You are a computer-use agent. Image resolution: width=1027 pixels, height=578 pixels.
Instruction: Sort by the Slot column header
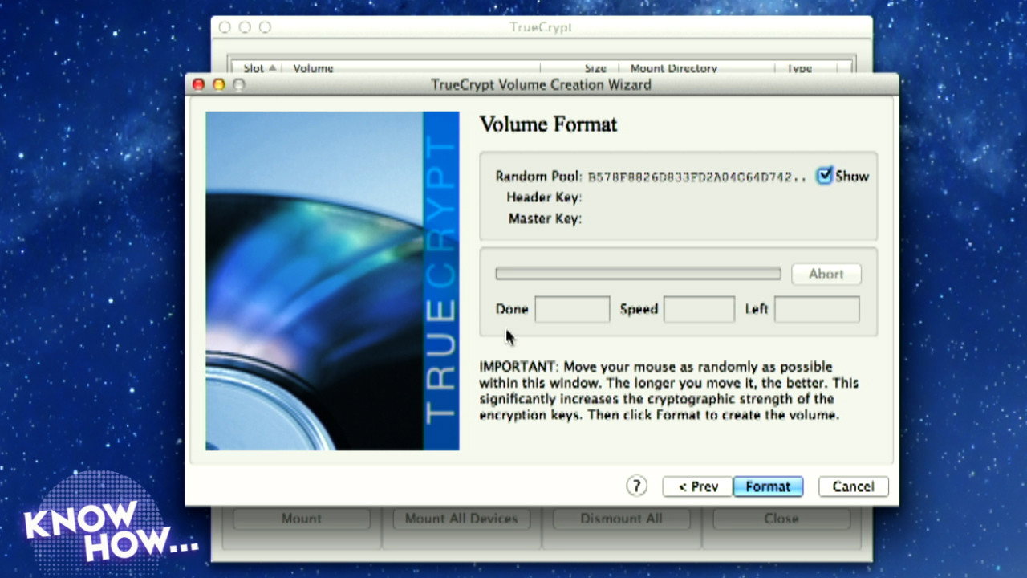(259, 68)
